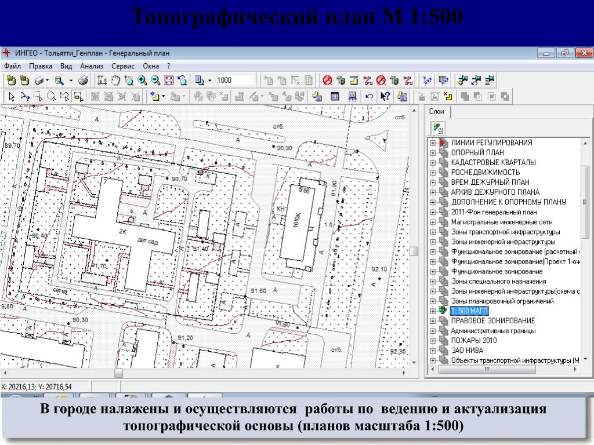Select the arrow pointer tool
Screen dimensions: 594x445
coord(12,97)
